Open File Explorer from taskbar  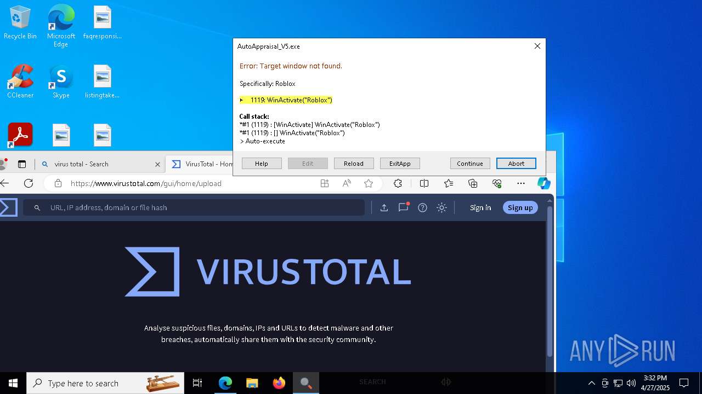[252, 383]
